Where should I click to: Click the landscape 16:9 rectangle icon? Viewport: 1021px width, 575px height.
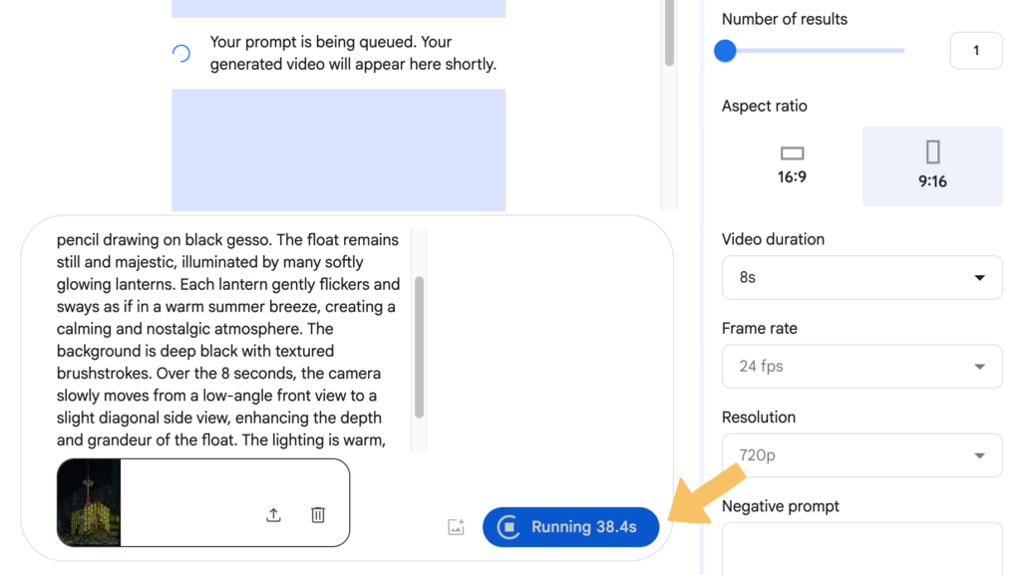pos(792,153)
